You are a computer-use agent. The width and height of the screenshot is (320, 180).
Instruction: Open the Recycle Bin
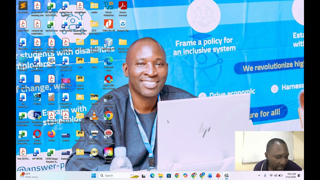point(123,26)
